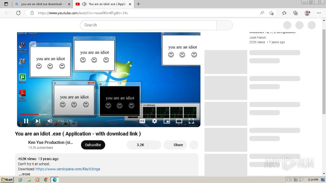This screenshot has width=326, height=183.
Task: Click the YouTube search field
Action: pyautogui.click(x=148, y=25)
